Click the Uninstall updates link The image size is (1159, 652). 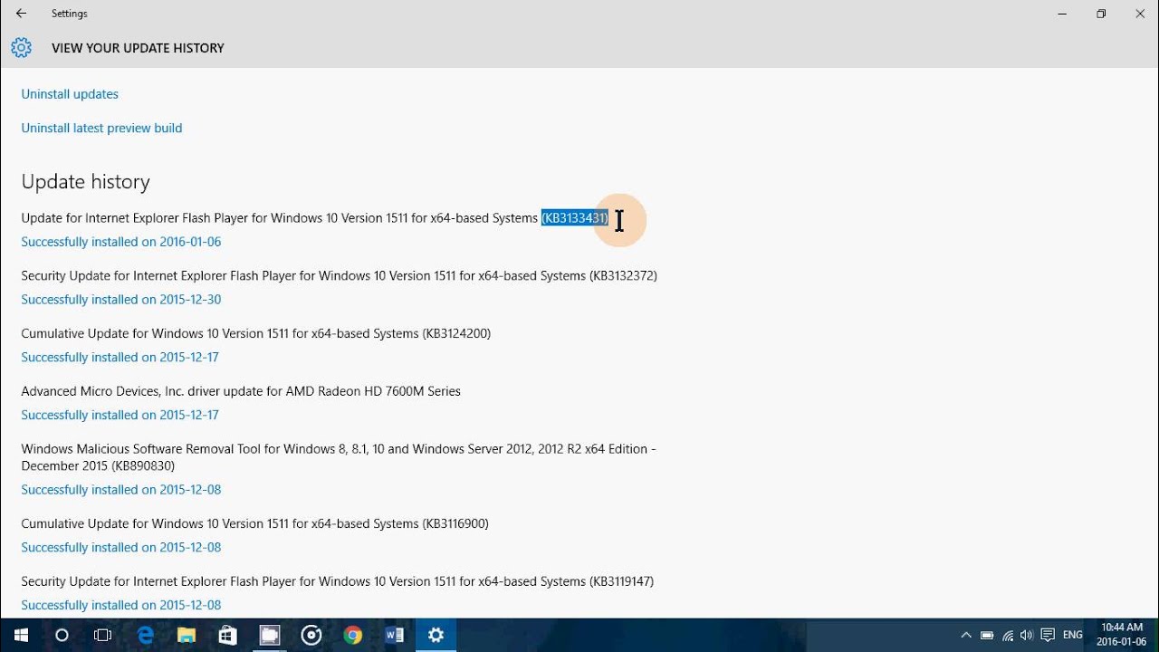tap(70, 94)
